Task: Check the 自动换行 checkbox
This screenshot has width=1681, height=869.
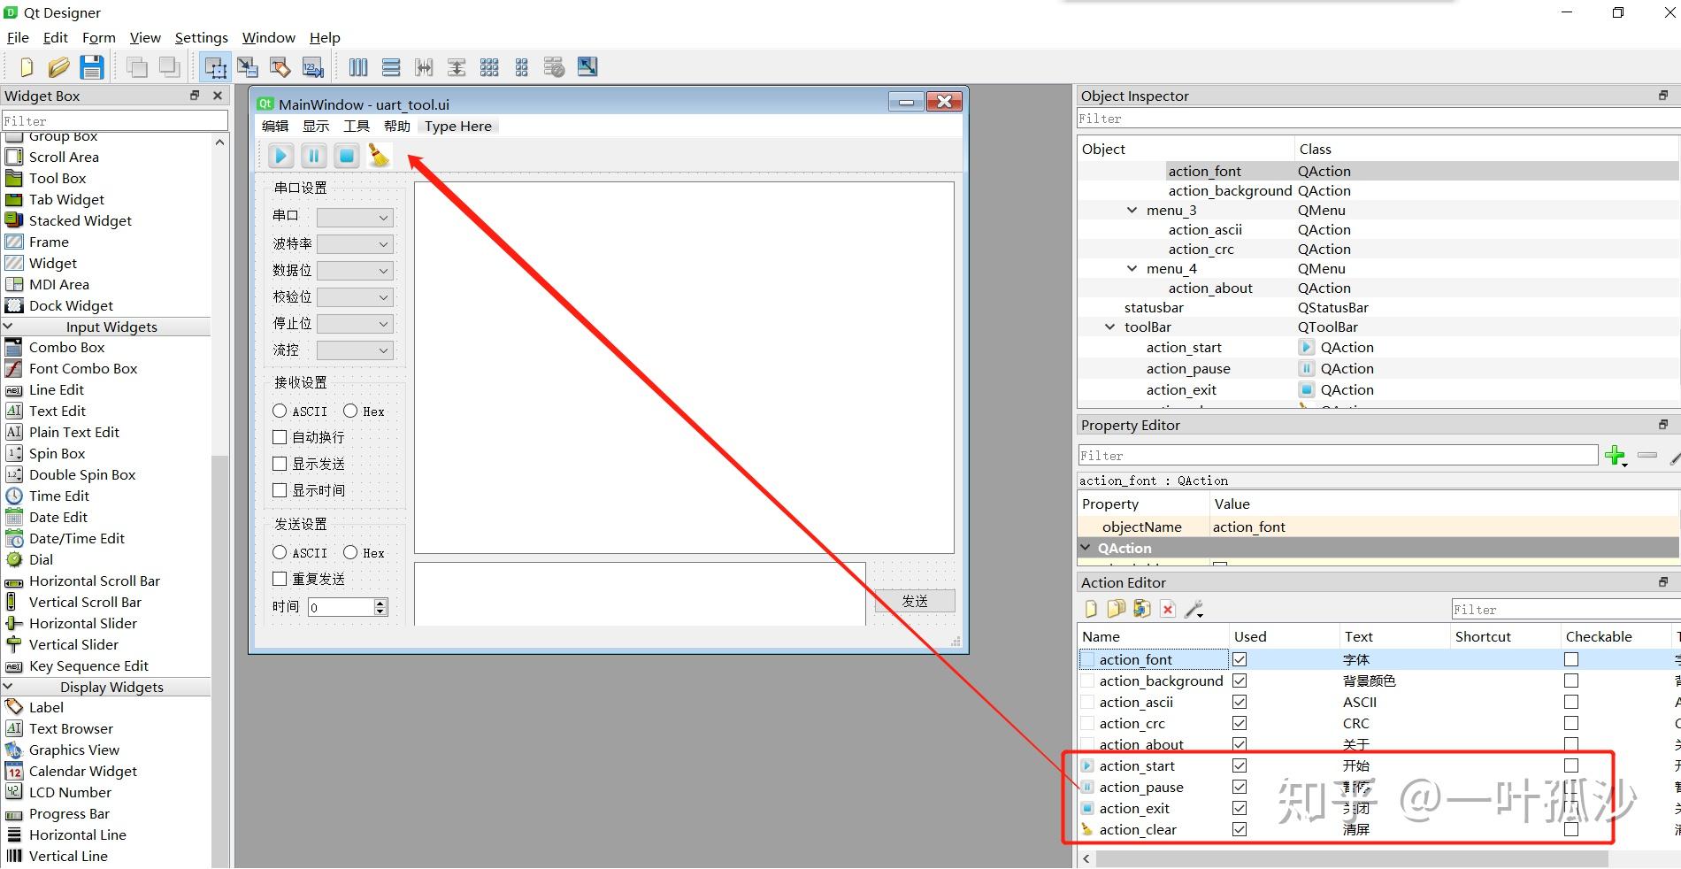Action: [x=280, y=437]
